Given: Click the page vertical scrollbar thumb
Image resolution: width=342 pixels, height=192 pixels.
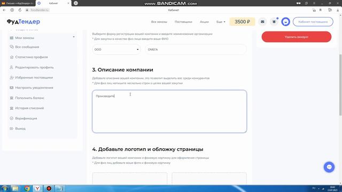Looking at the screenshot, I should pyautogui.click(x=340, y=85).
